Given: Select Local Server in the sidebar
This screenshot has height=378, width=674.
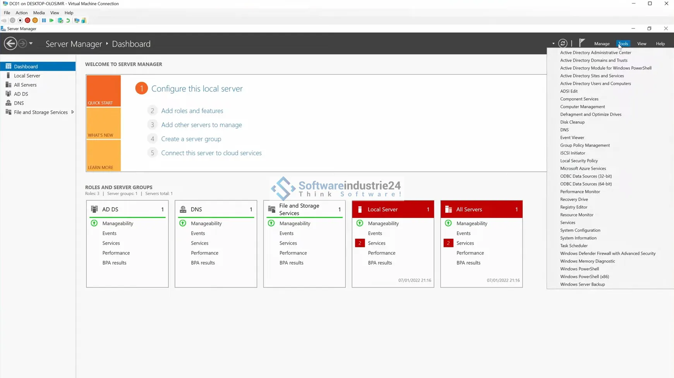Looking at the screenshot, I should tap(27, 76).
